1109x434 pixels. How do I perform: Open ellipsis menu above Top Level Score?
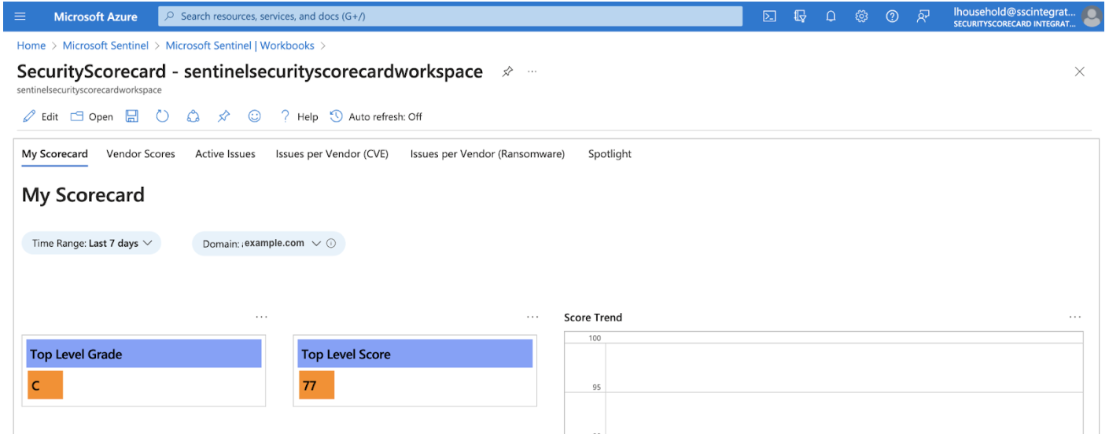[532, 317]
